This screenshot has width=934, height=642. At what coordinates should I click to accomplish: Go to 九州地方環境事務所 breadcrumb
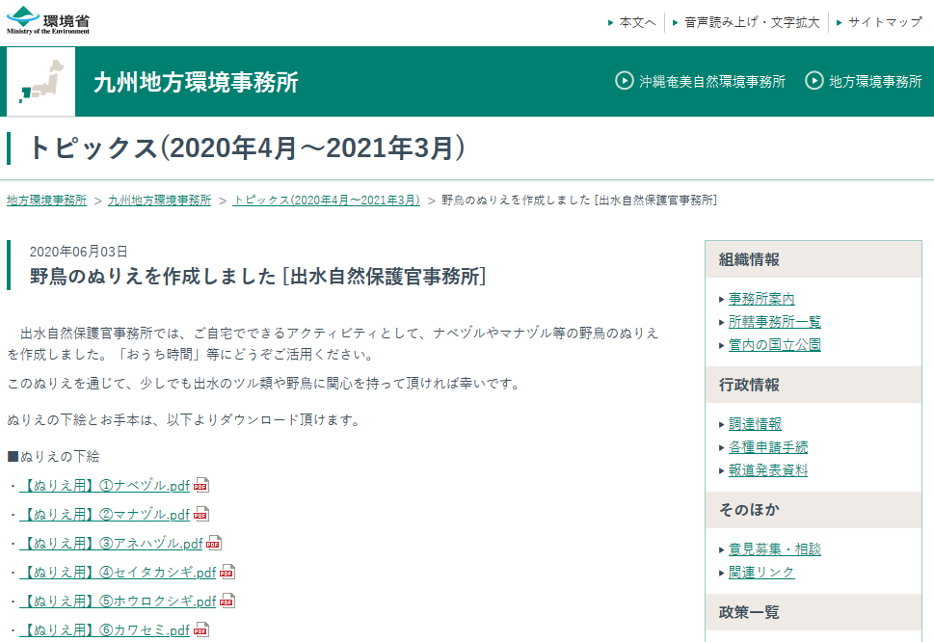point(159,201)
